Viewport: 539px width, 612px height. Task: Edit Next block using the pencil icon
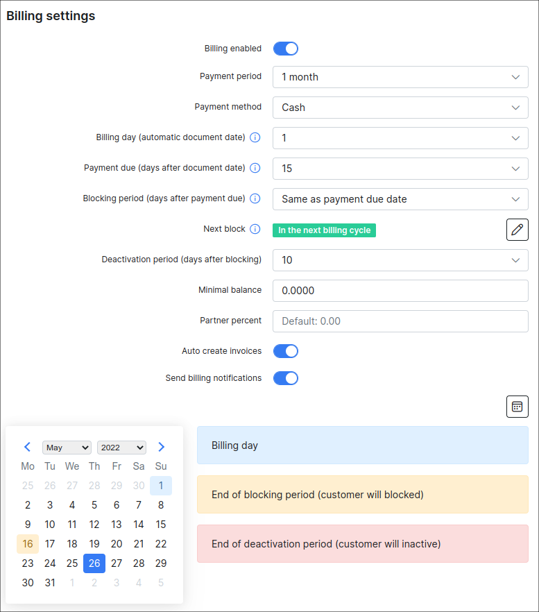tap(517, 229)
